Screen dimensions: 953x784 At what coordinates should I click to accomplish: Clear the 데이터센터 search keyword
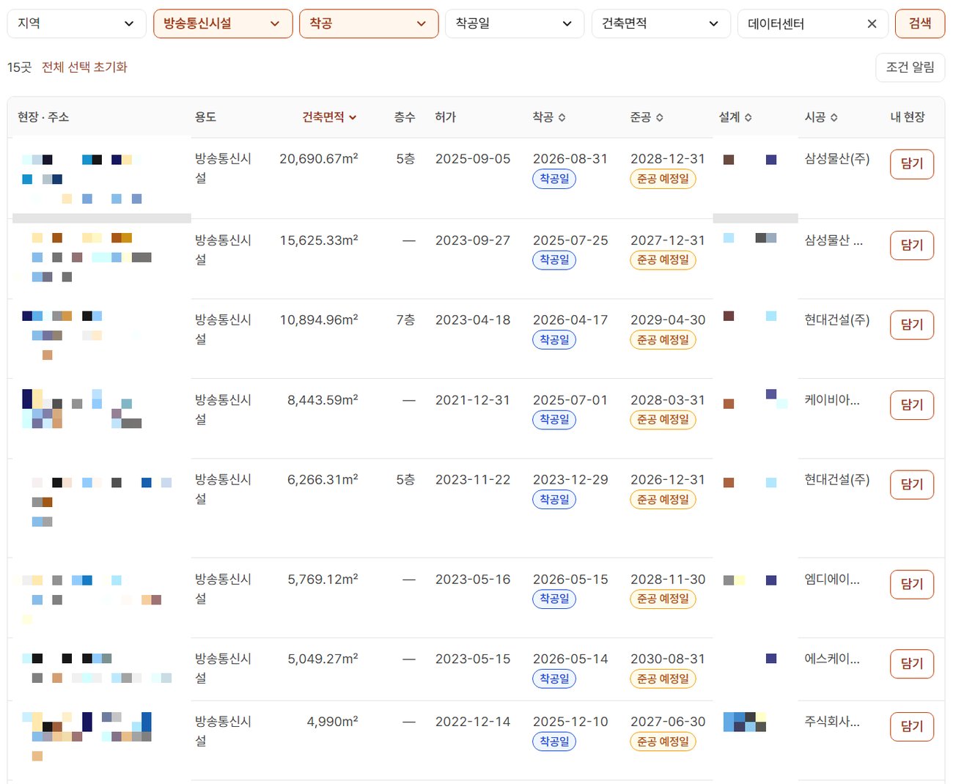[x=872, y=24]
